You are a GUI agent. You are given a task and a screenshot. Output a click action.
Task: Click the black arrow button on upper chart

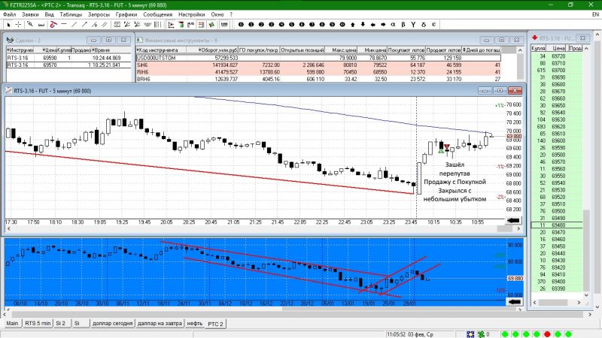(x=513, y=220)
